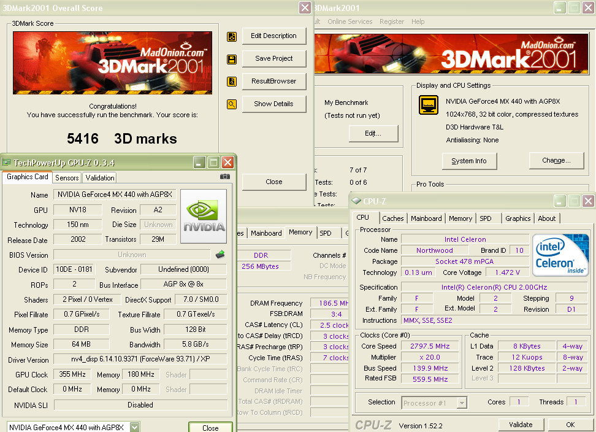Click the Bus Interface AGP 8x @ 8x field
Screen dimensions: 596x432
point(183,284)
